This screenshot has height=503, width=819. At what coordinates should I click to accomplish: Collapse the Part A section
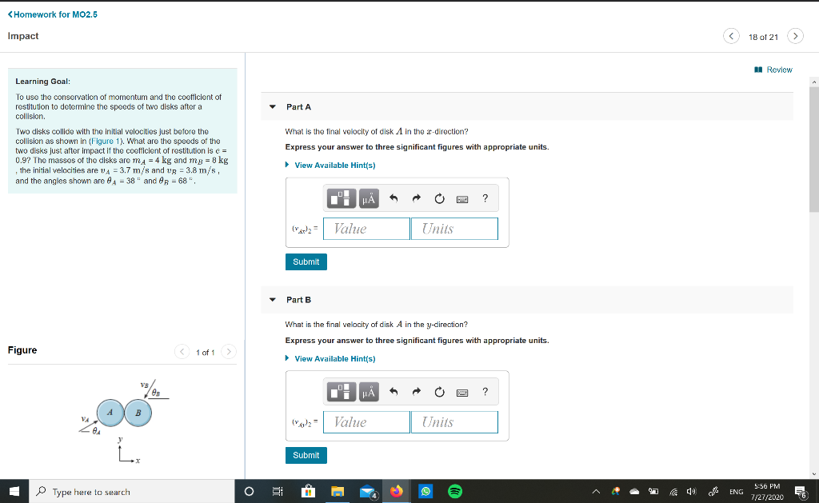[x=273, y=106]
